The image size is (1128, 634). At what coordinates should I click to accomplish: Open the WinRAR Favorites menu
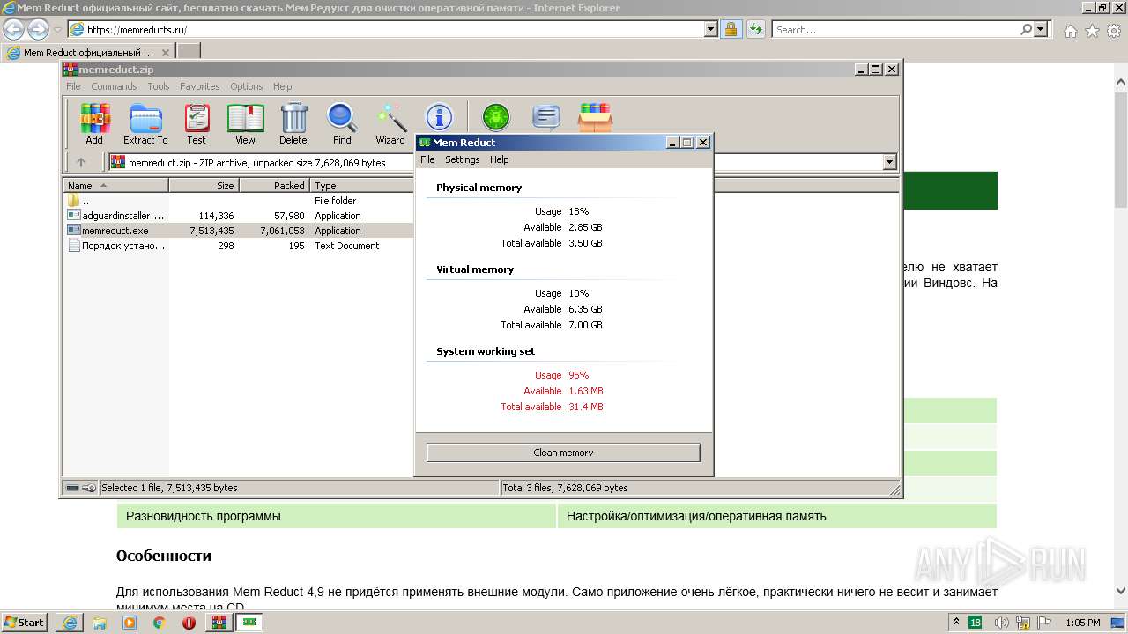click(200, 86)
